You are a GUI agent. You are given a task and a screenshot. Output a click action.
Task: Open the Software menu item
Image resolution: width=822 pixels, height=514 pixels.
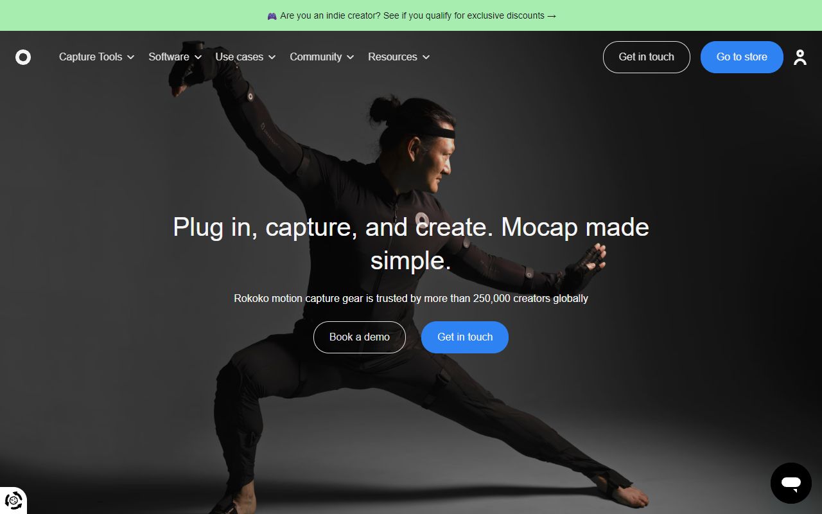175,57
